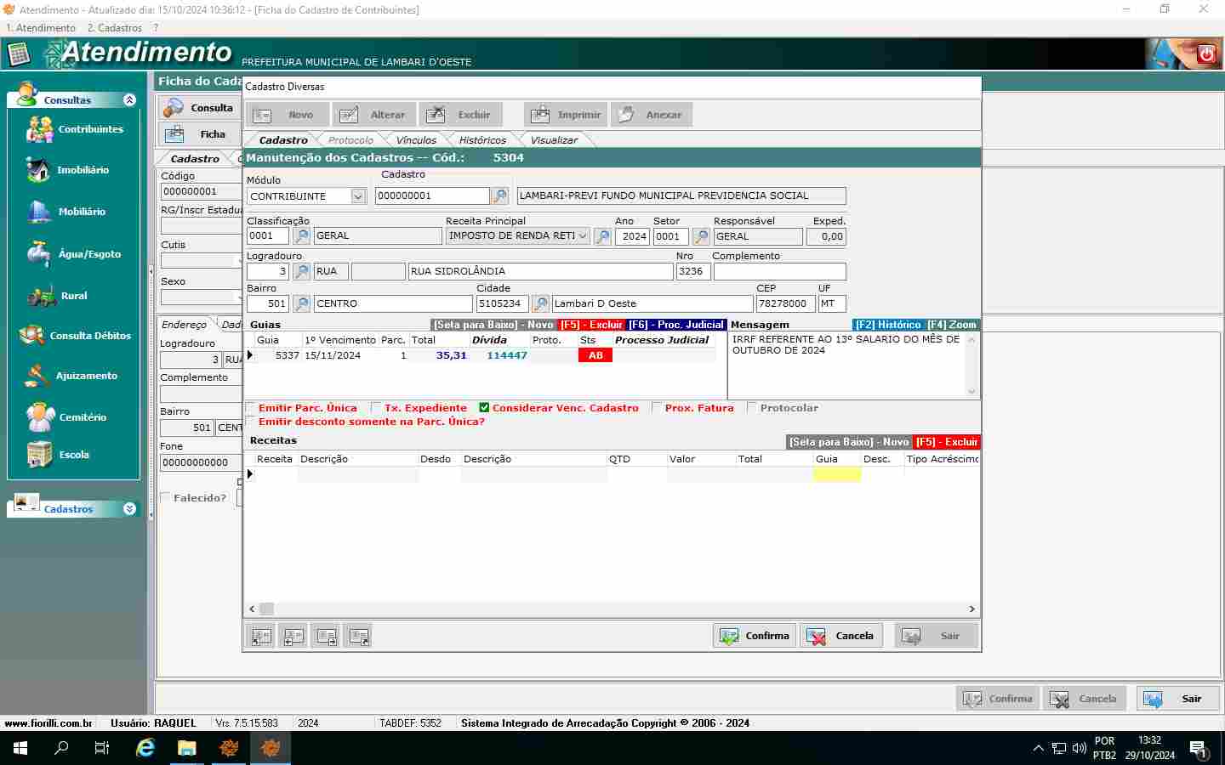This screenshot has height=765, width=1225.
Task: Click the red power icon at top right
Action: (x=1205, y=54)
